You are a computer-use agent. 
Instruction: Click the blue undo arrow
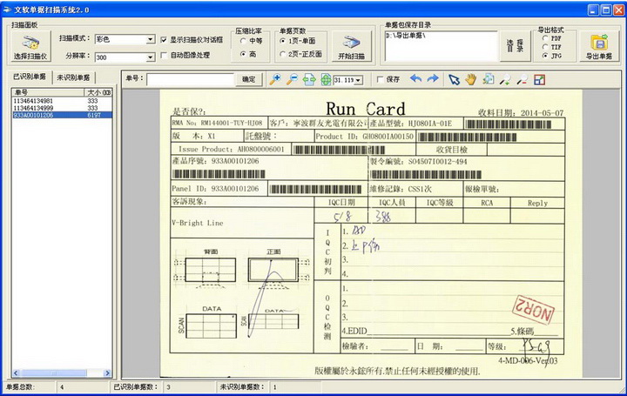coord(416,78)
